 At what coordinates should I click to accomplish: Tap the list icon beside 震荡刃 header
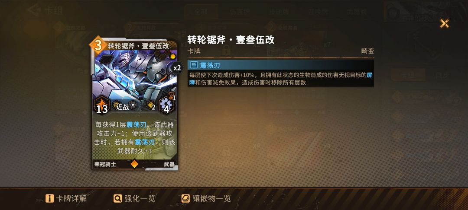coord(194,65)
